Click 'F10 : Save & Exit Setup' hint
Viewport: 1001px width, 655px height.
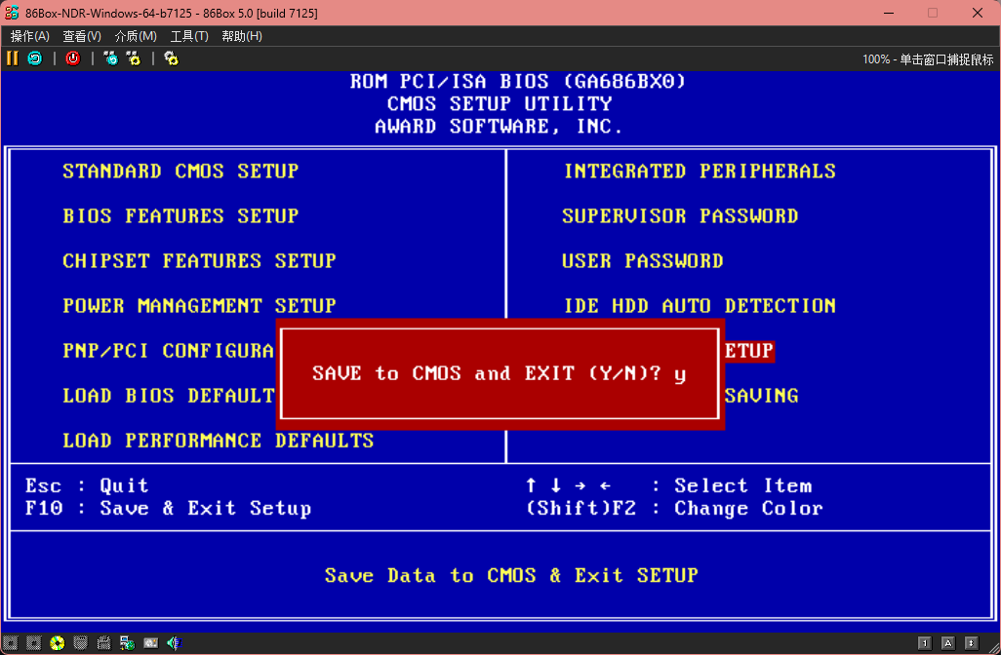[169, 509]
